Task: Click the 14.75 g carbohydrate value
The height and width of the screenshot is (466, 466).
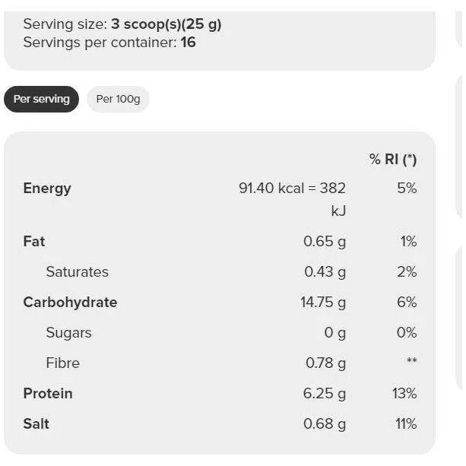Action: [323, 303]
